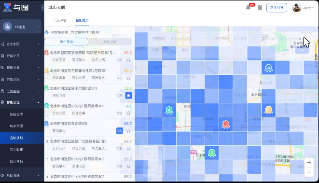Image resolution: width=319 pixels, height=183 pixels.
Task: Select map marker number 4
Action: 169,110
